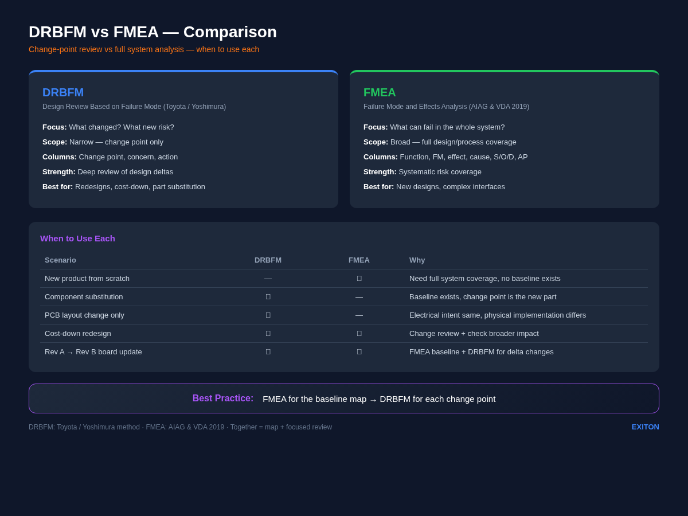Toggle the FMEA dash for PCB layout change only
This screenshot has height=516, width=688.
(359, 315)
